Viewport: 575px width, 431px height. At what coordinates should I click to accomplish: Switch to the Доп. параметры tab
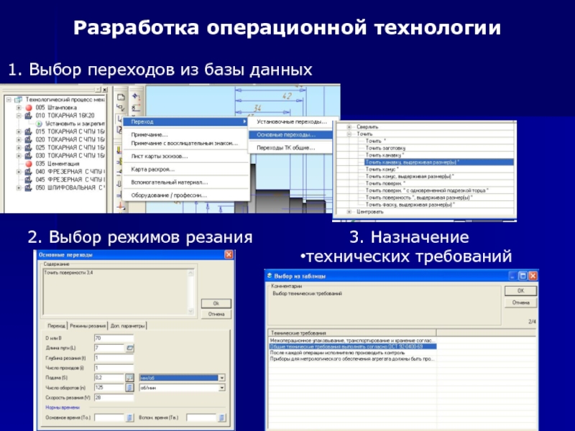(x=129, y=325)
